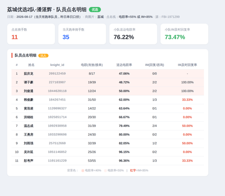
Task: Open the 小队IM及时回复率 card showing 73.47%
Action: (184, 34)
